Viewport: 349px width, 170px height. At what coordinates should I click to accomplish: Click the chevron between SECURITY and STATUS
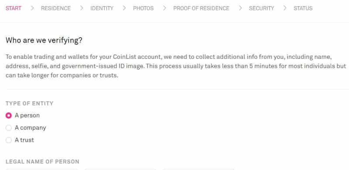(285, 8)
